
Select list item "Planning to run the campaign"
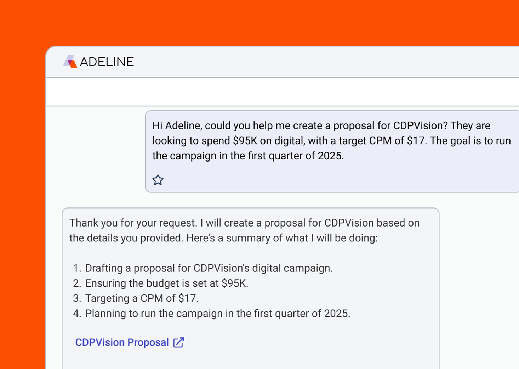point(217,314)
